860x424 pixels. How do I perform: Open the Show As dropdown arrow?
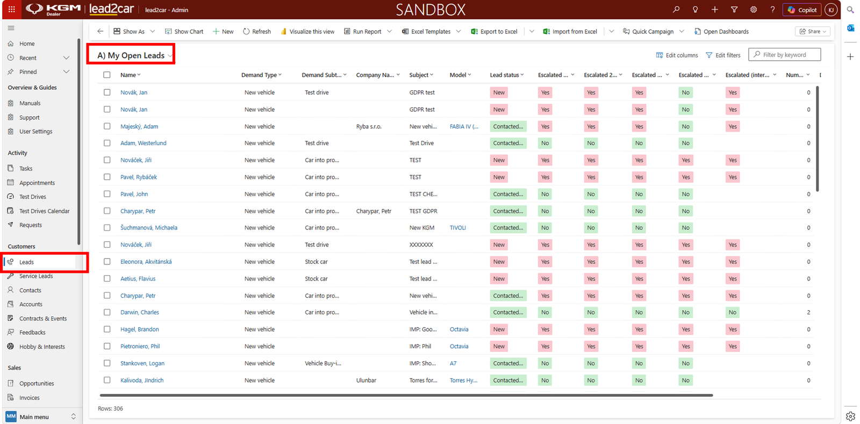point(153,31)
